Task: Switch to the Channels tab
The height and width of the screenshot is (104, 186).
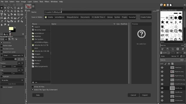Action: point(172,53)
